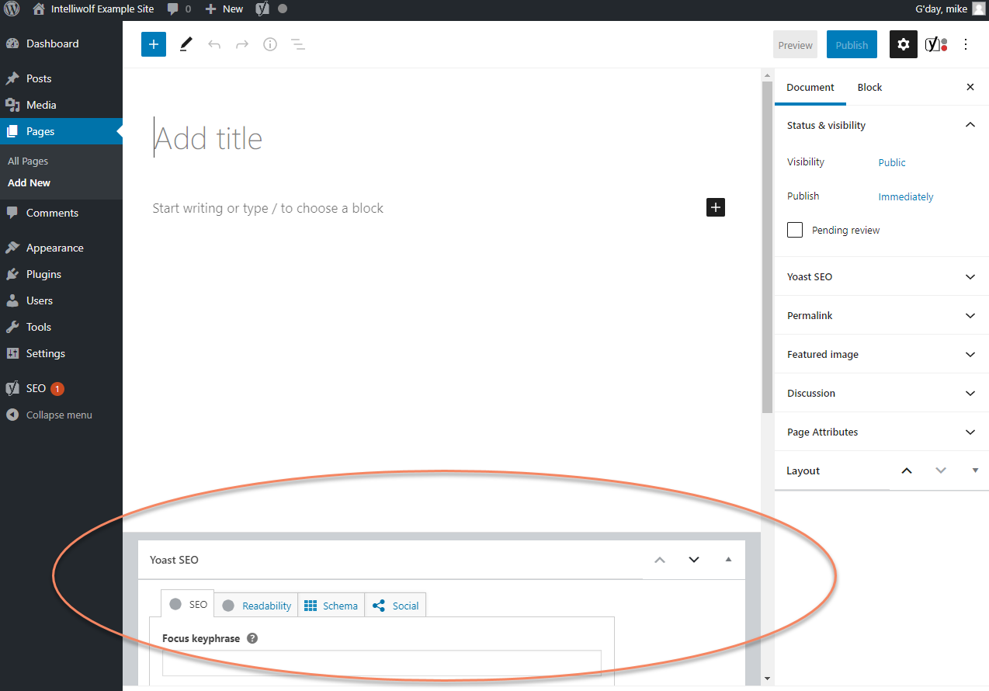The image size is (989, 691).
Task: Open the three-dot more options menu
Action: pos(965,44)
